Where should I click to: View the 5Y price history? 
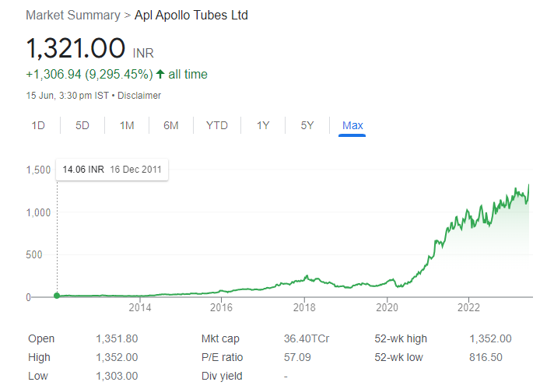coord(307,125)
